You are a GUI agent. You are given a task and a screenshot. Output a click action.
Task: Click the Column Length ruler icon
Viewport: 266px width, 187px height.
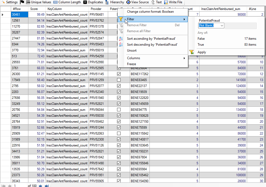(55, 2)
